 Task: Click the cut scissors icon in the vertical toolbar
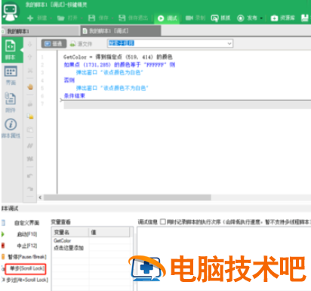click(30, 70)
